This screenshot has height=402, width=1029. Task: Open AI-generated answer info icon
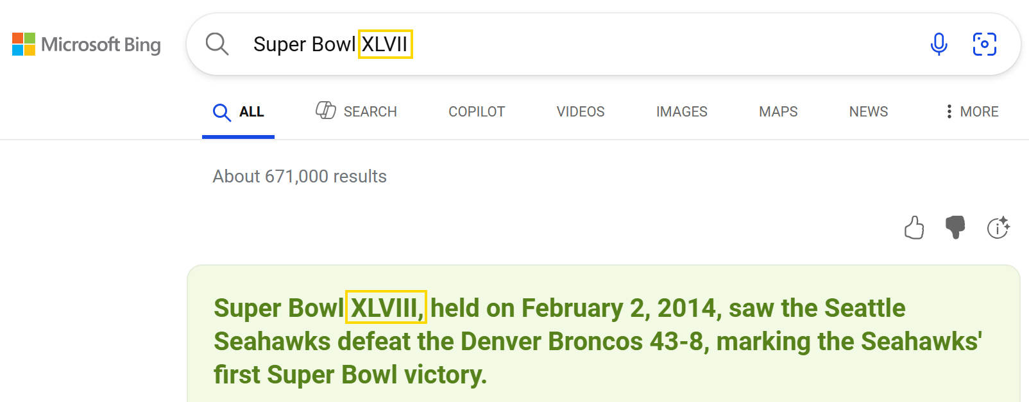point(998,227)
